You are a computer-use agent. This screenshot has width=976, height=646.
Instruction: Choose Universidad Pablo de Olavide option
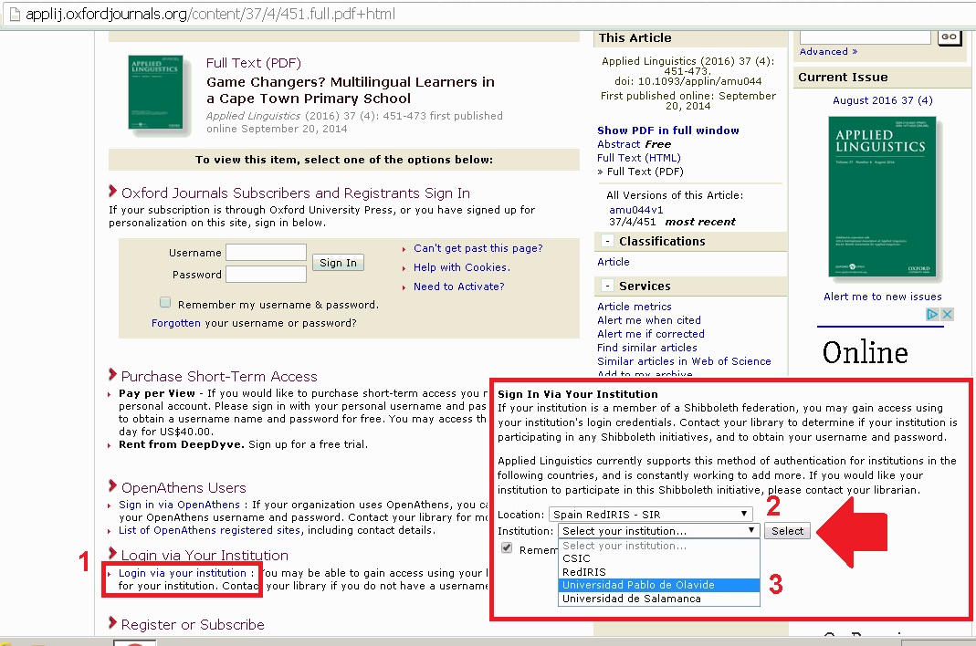658,585
